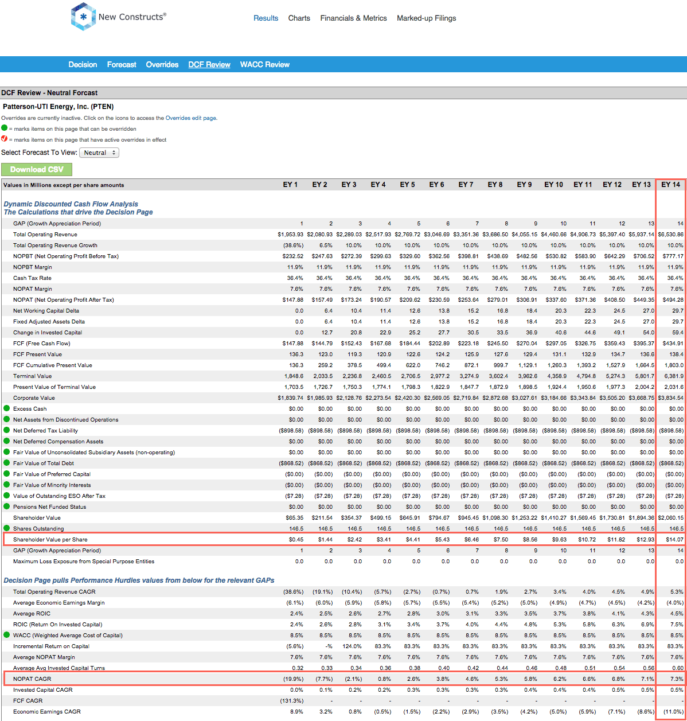Click the $14.07 shareholder value per share cell
This screenshot has width=687, height=721.
pos(673,539)
